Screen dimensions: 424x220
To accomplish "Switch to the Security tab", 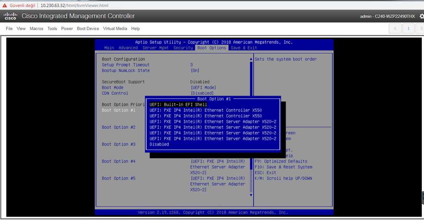I will coord(183,48).
